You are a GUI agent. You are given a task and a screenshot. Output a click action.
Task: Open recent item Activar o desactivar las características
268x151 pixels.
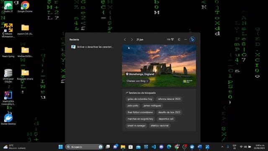coord(93,47)
